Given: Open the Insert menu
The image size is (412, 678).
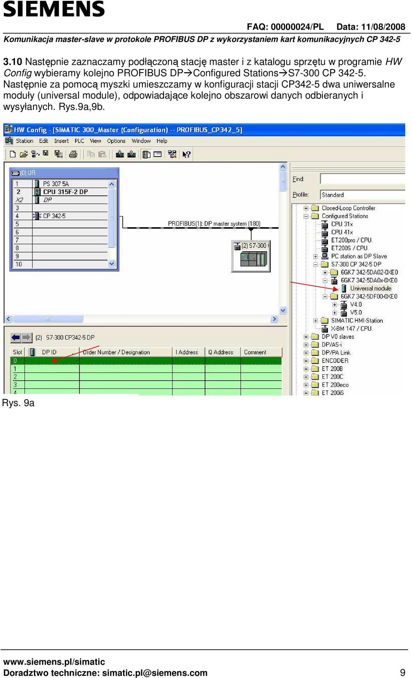Looking at the screenshot, I should pyautogui.click(x=61, y=141).
